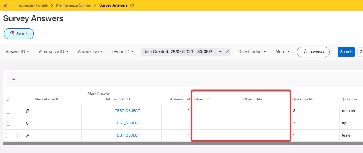Viewport: 363px width, 153px height.
Task: Toggle the select-all rows checkmark
Action: 8,100
